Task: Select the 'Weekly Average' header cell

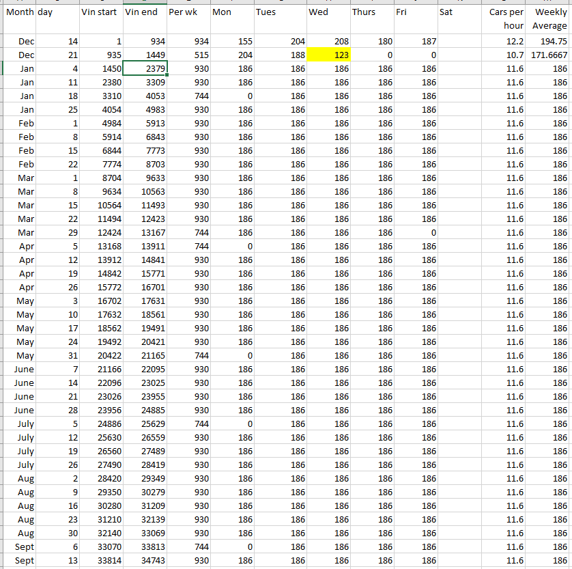Action: click(549, 19)
